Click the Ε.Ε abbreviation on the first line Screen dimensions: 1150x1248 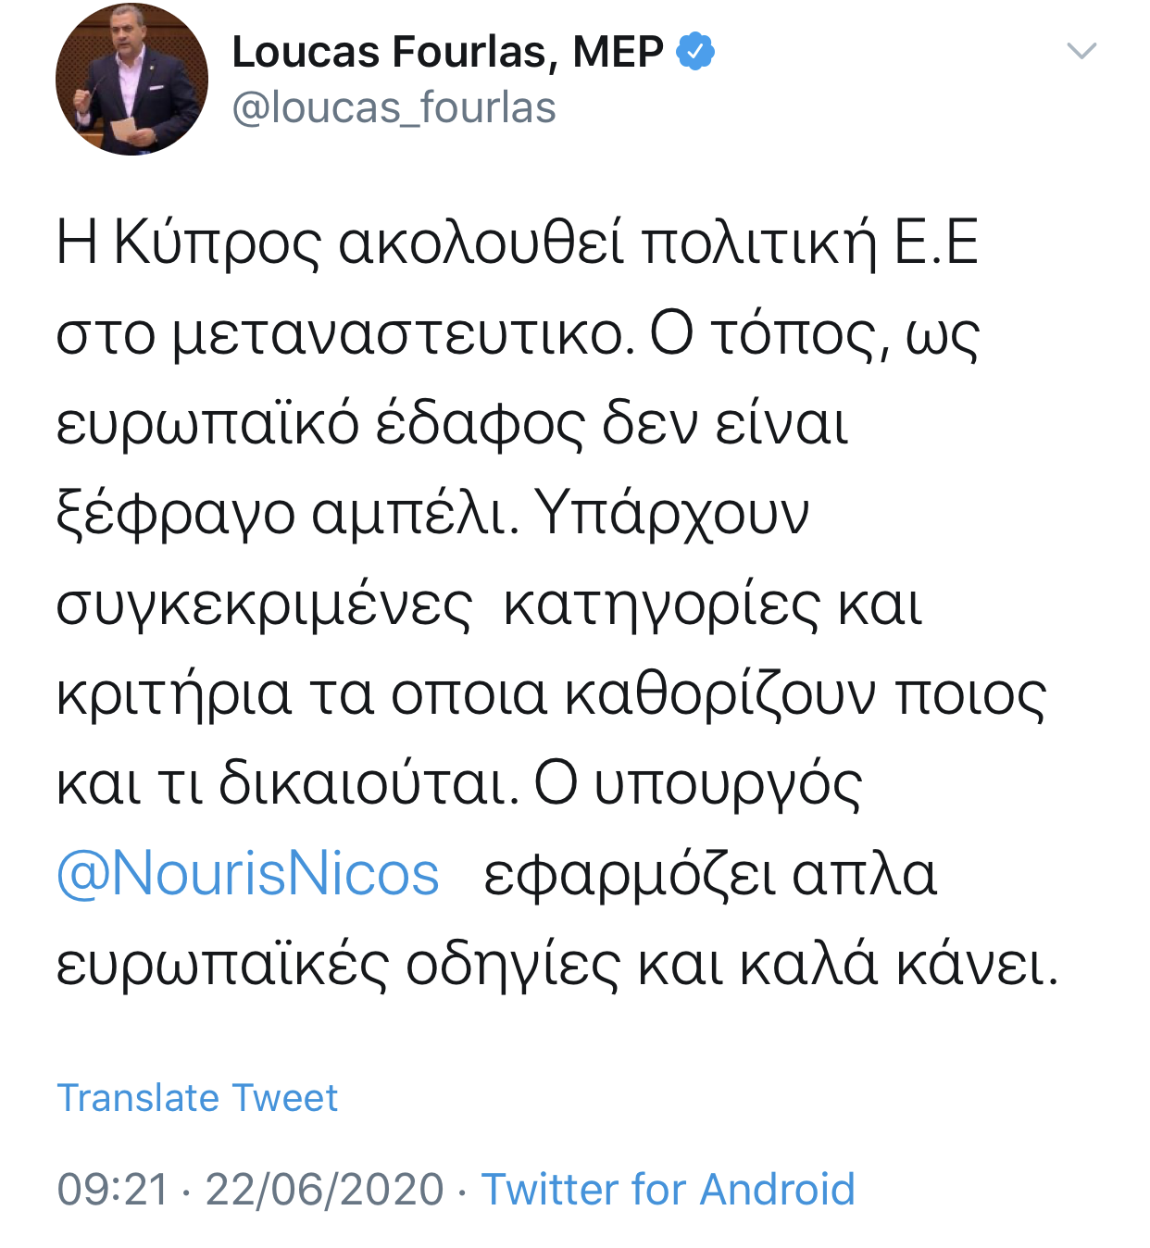(x=937, y=243)
